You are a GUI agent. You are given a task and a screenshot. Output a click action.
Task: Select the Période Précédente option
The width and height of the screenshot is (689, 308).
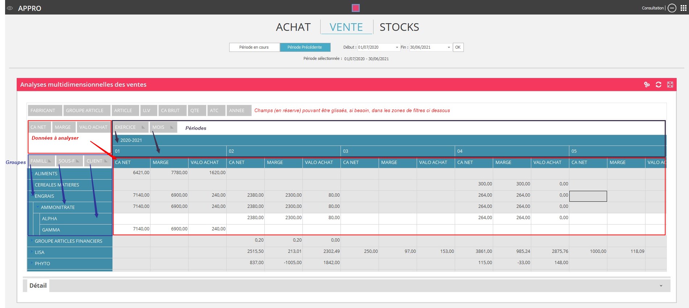tap(305, 47)
